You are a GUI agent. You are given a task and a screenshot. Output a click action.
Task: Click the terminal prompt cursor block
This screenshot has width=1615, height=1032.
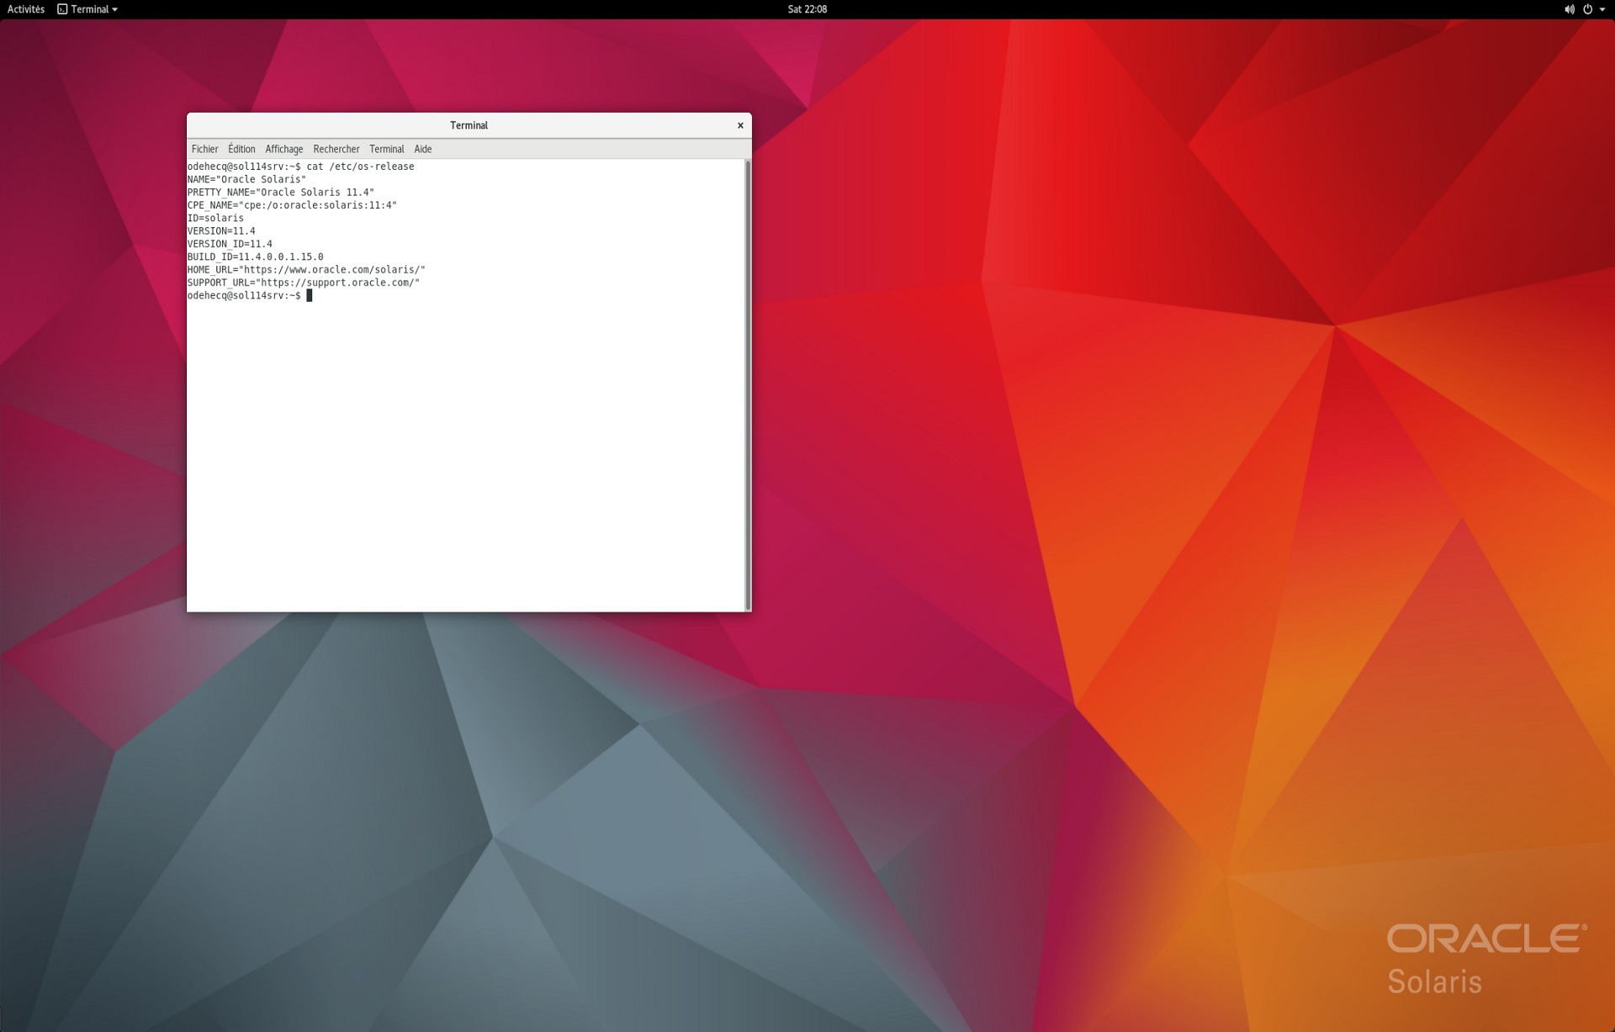tap(310, 295)
